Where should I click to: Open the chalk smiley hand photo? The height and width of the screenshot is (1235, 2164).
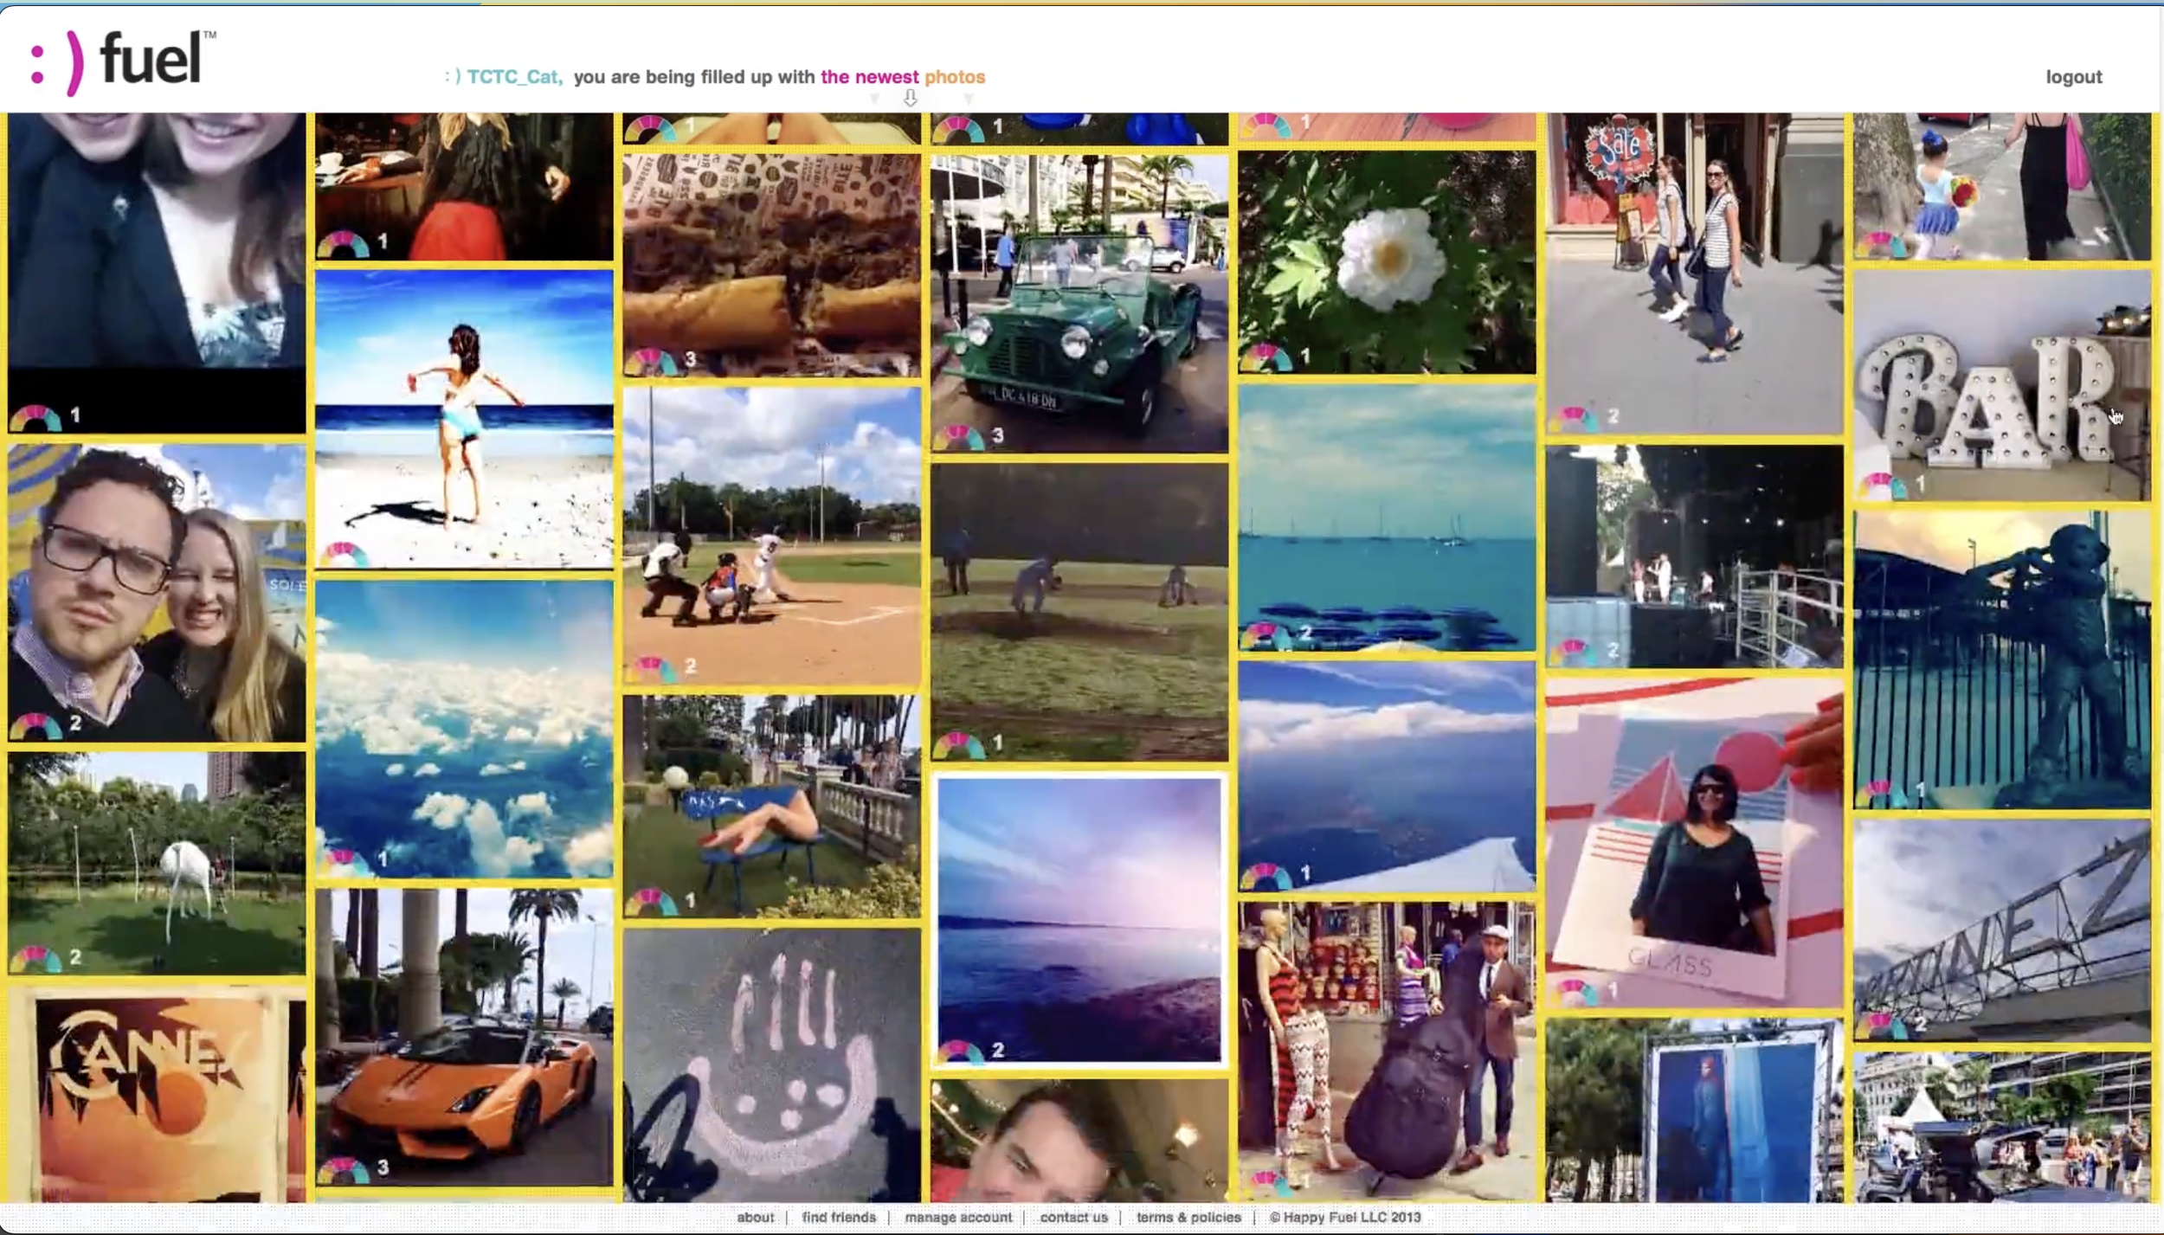[x=771, y=1065]
